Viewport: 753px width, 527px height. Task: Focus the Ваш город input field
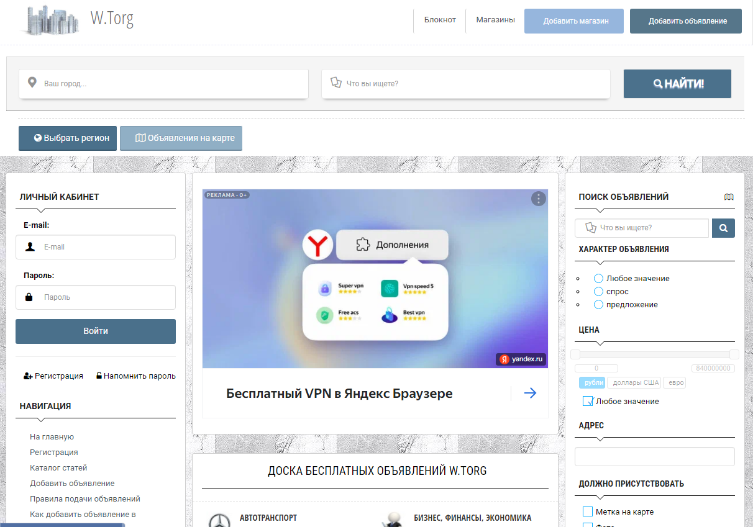pyautogui.click(x=163, y=83)
